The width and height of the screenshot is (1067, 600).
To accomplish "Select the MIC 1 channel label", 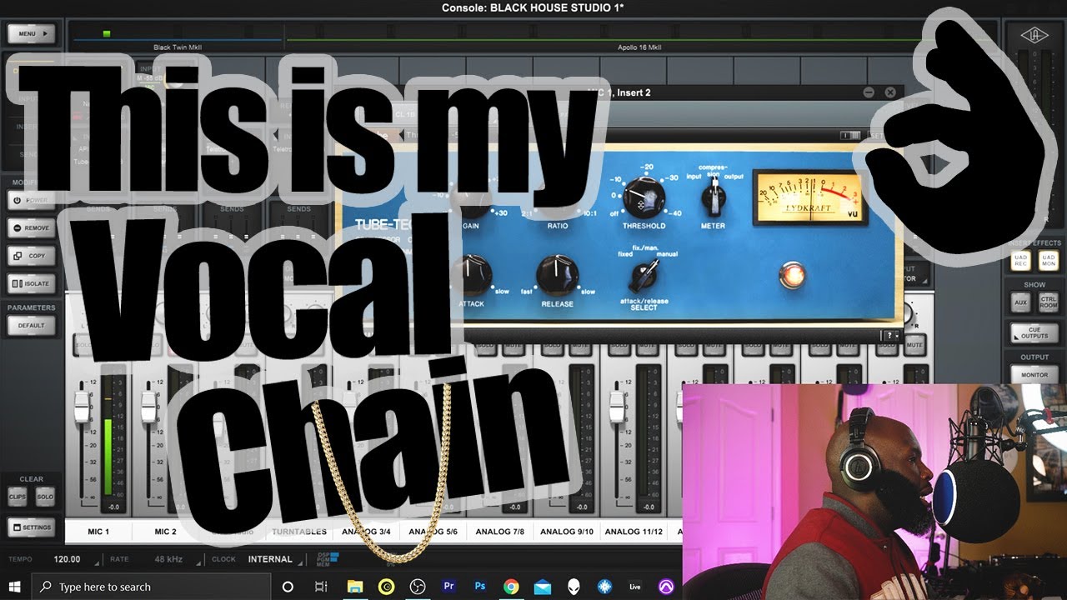I will tap(97, 531).
